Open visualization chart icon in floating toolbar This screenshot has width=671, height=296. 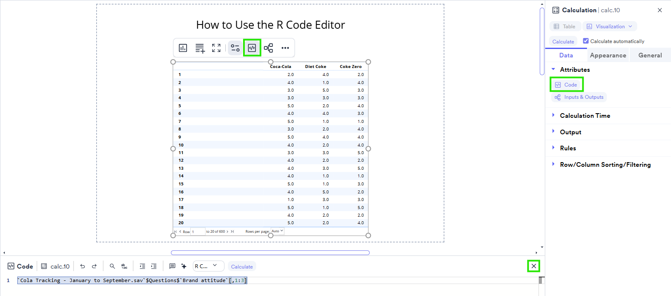point(183,48)
